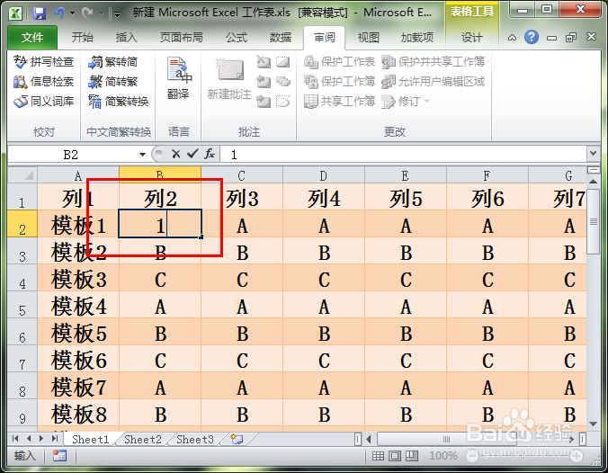Click the Undo icon in quick access toolbar
The width and height of the screenshot is (608, 473).
[x=59, y=13]
